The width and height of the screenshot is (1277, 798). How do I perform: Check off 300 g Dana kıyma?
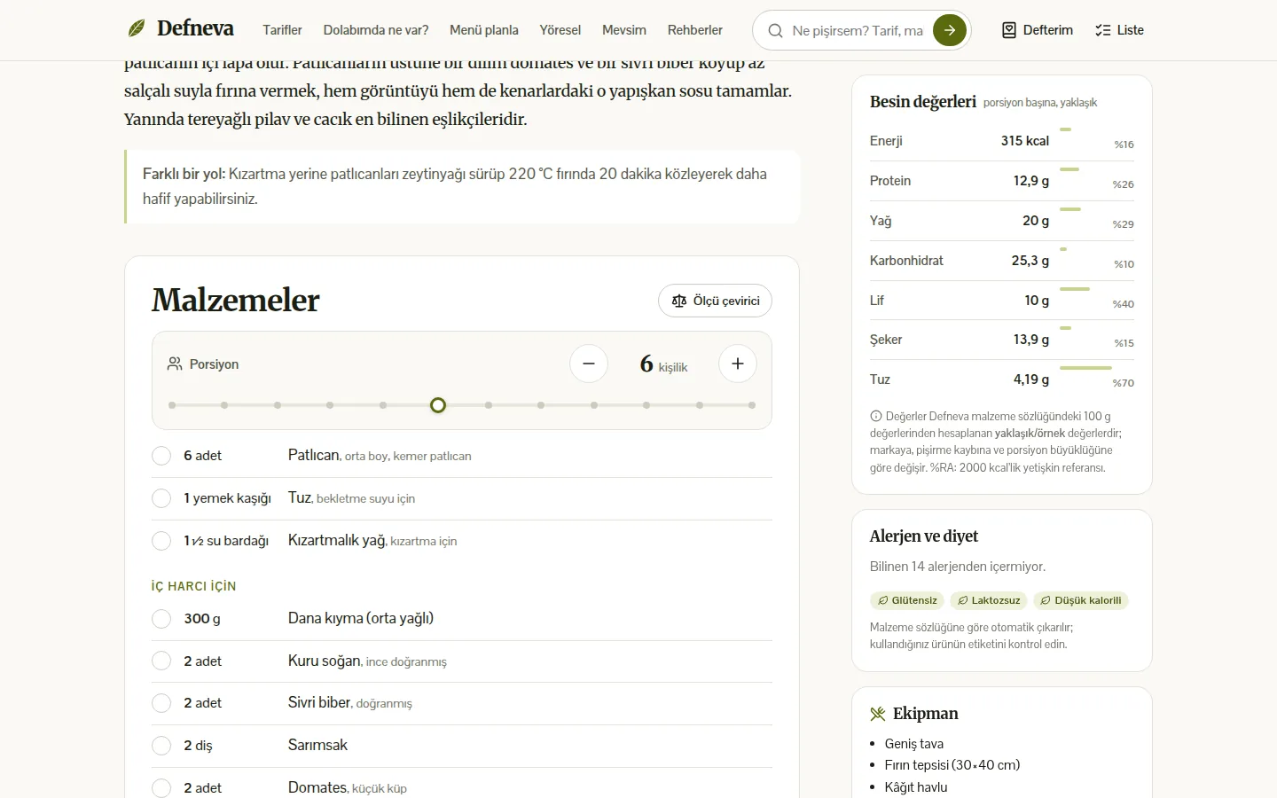(x=161, y=619)
